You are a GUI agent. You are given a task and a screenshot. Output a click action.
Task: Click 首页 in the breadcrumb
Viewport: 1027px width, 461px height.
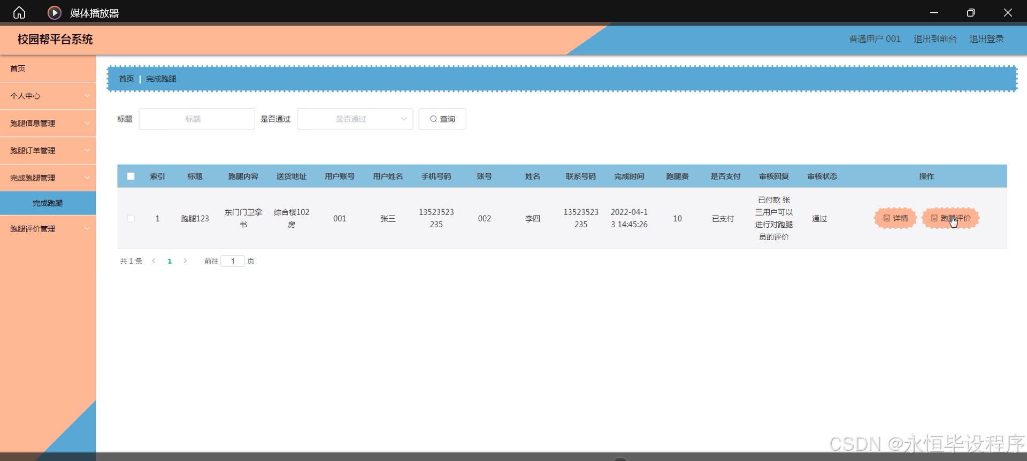[x=126, y=79]
